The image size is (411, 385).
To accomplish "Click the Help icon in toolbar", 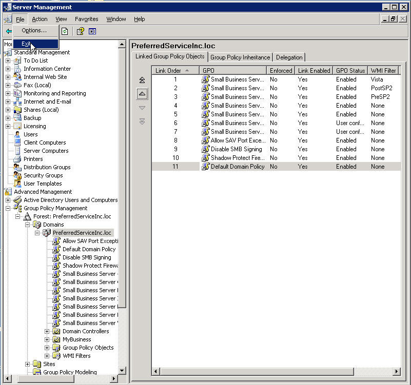I will [81, 31].
